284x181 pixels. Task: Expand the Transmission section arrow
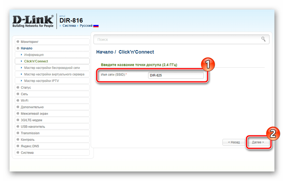[18, 133]
